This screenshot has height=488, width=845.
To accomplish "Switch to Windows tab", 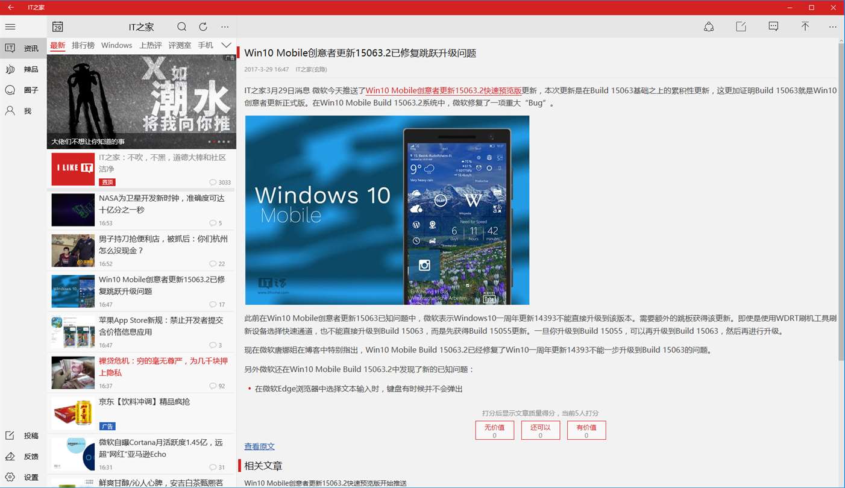I will (x=116, y=45).
